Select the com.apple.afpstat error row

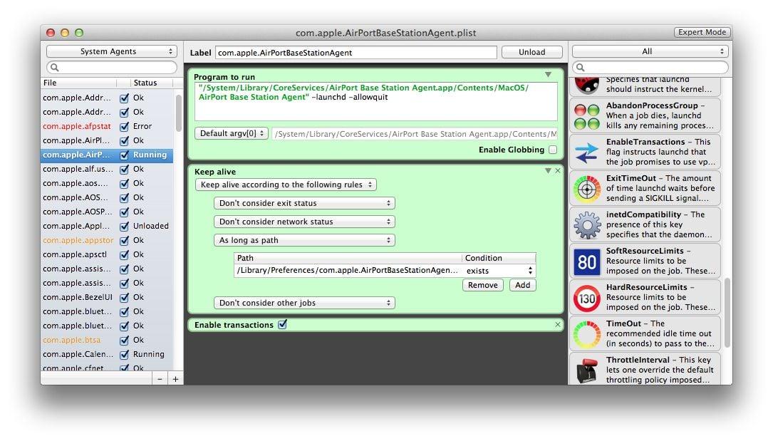pyautogui.click(x=106, y=127)
